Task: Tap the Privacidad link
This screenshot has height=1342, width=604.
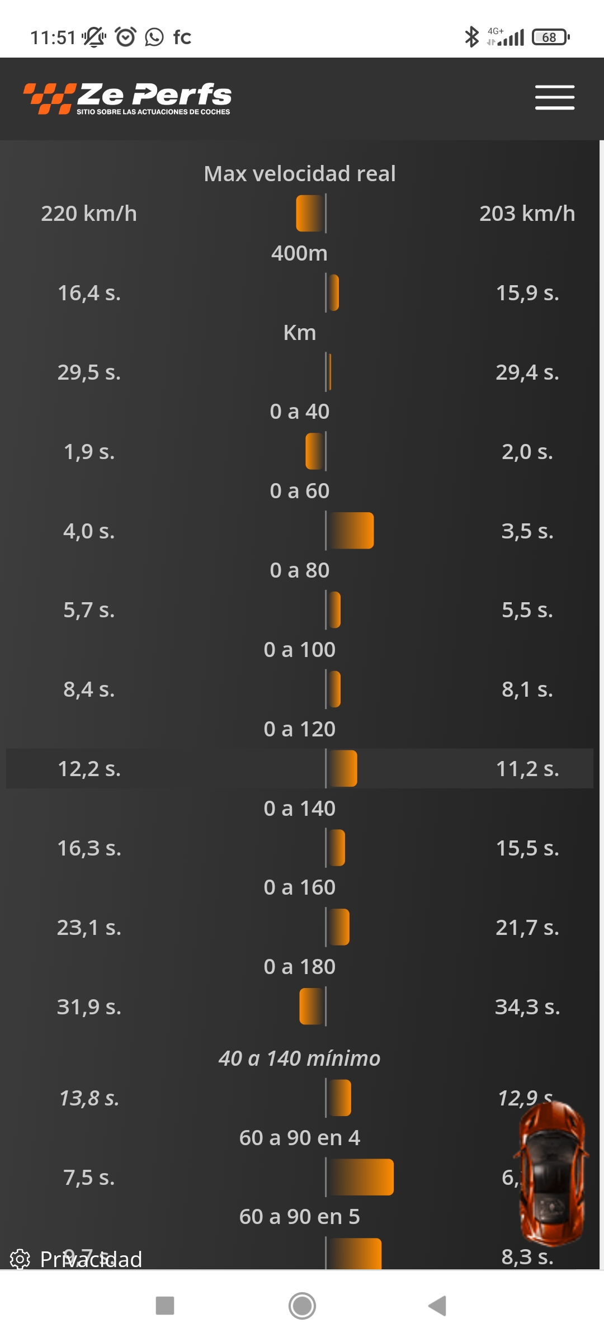Action: (91, 1259)
